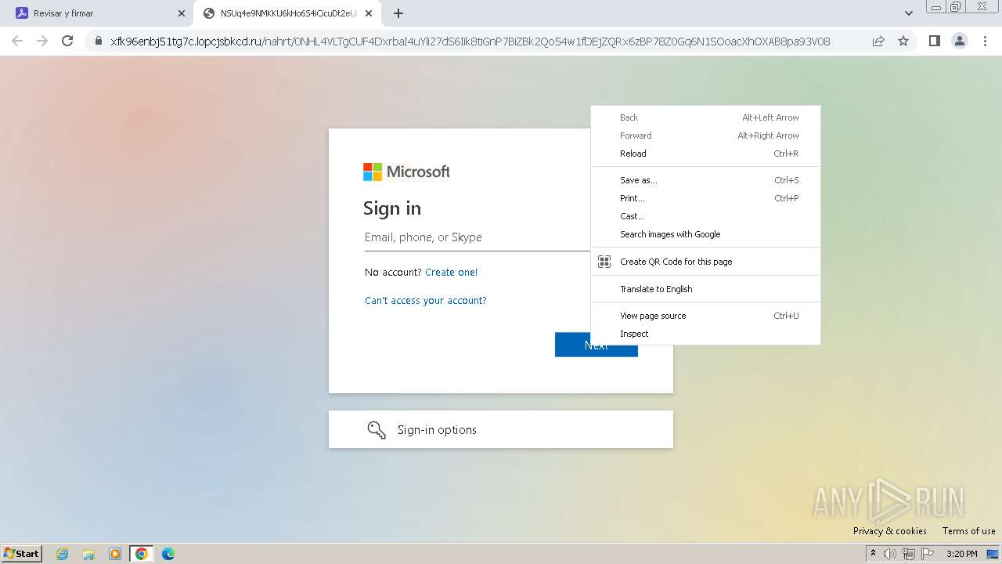Click the browser Back arrow button
Viewport: 1002px width, 564px height.
[17, 41]
